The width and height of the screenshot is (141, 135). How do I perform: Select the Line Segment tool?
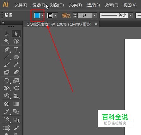tap(7, 57)
